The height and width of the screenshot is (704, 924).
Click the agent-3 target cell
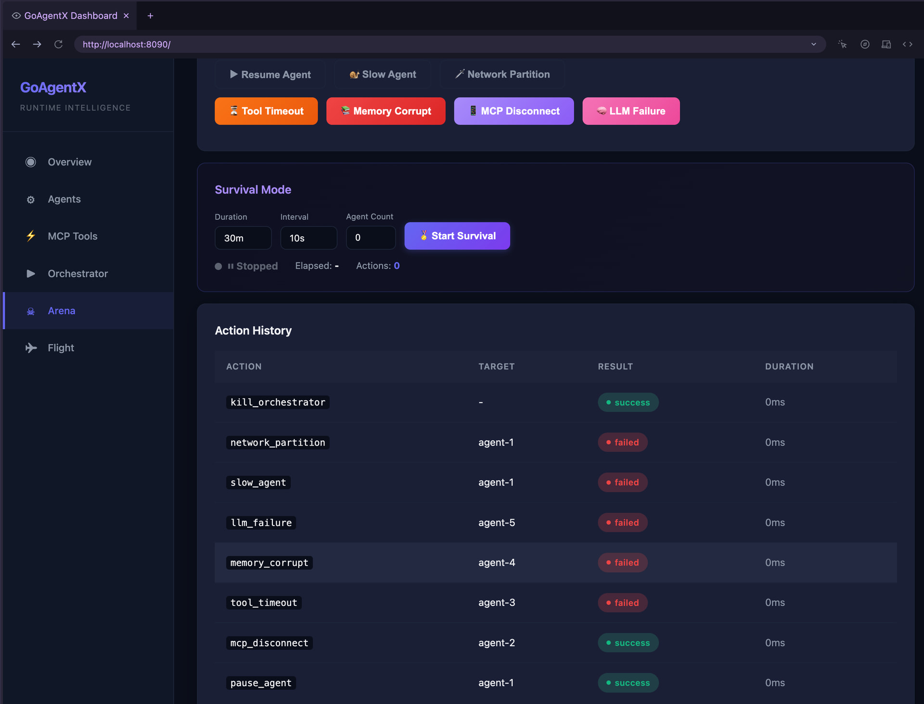(497, 602)
